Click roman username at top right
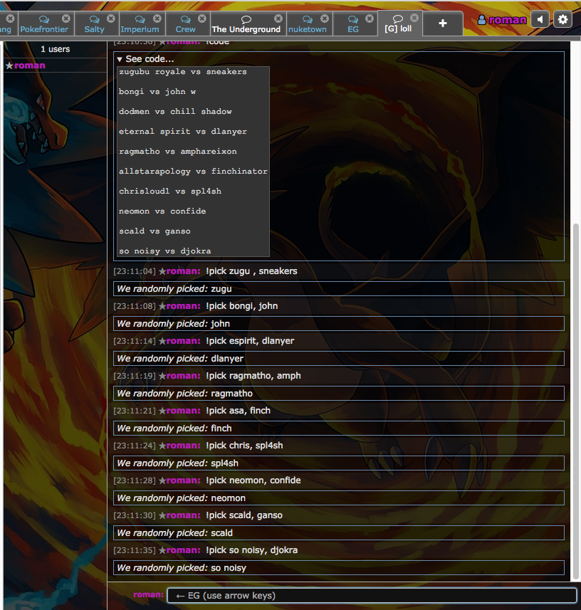The width and height of the screenshot is (581, 610). pyautogui.click(x=508, y=20)
